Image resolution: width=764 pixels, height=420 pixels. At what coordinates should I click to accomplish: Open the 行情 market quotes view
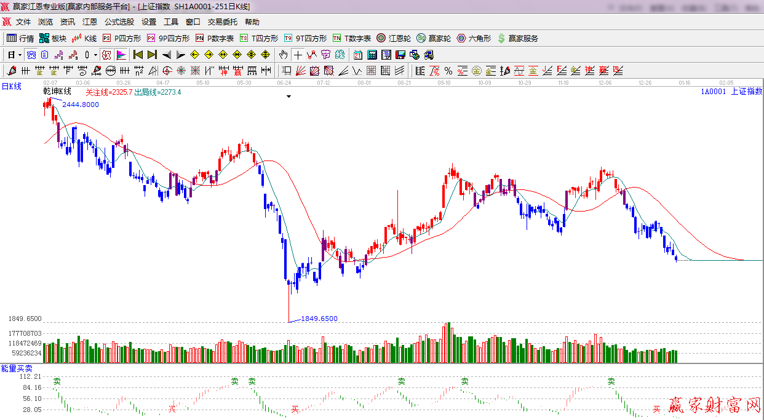coord(20,38)
